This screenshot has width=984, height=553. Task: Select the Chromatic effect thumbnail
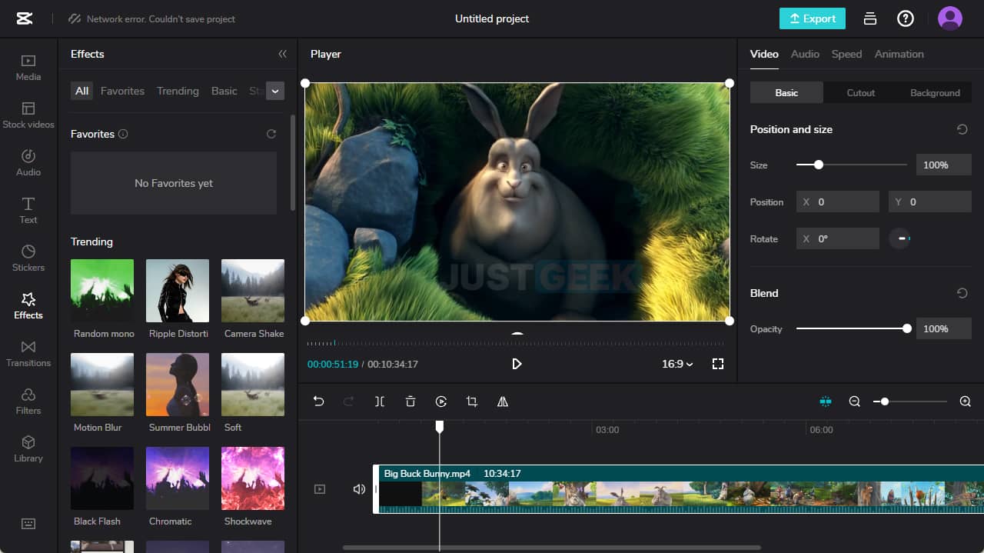click(x=178, y=478)
